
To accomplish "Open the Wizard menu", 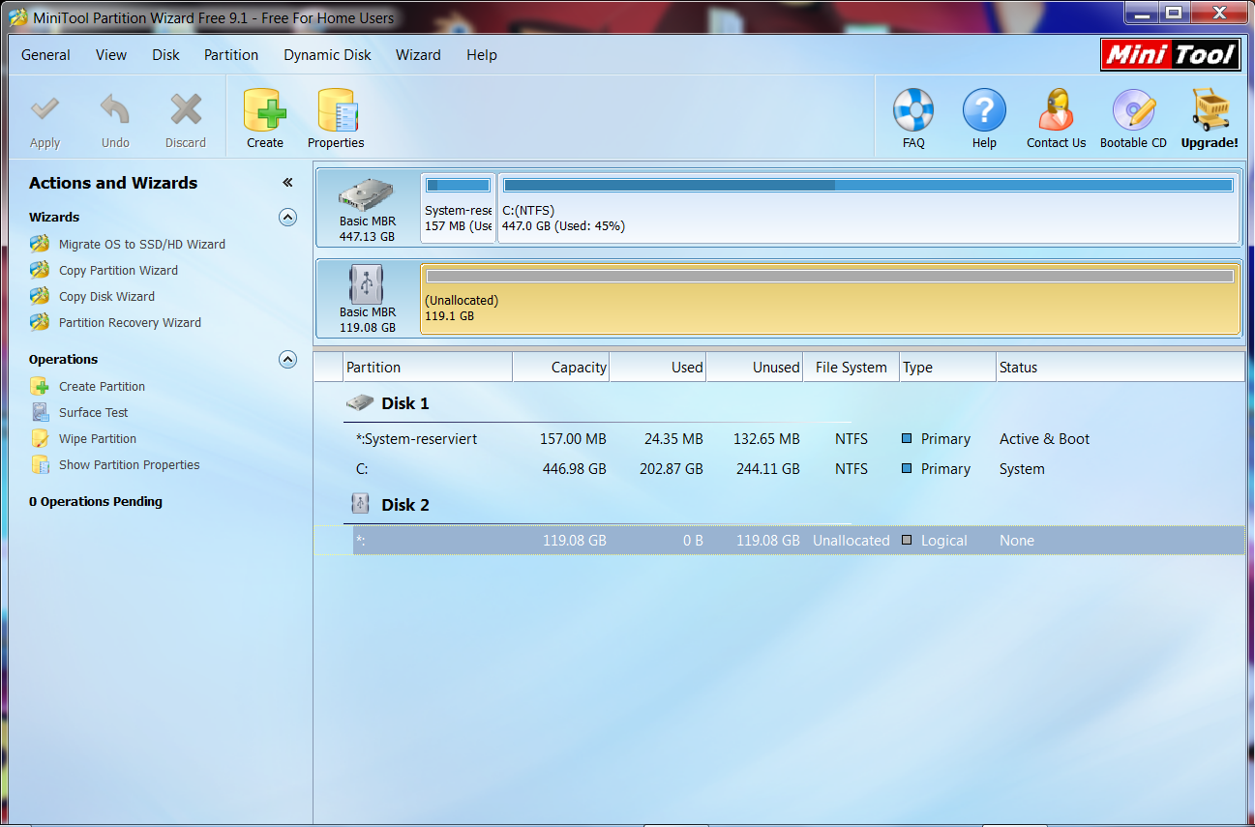I will point(418,55).
